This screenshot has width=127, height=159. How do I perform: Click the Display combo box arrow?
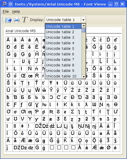click(x=83, y=20)
